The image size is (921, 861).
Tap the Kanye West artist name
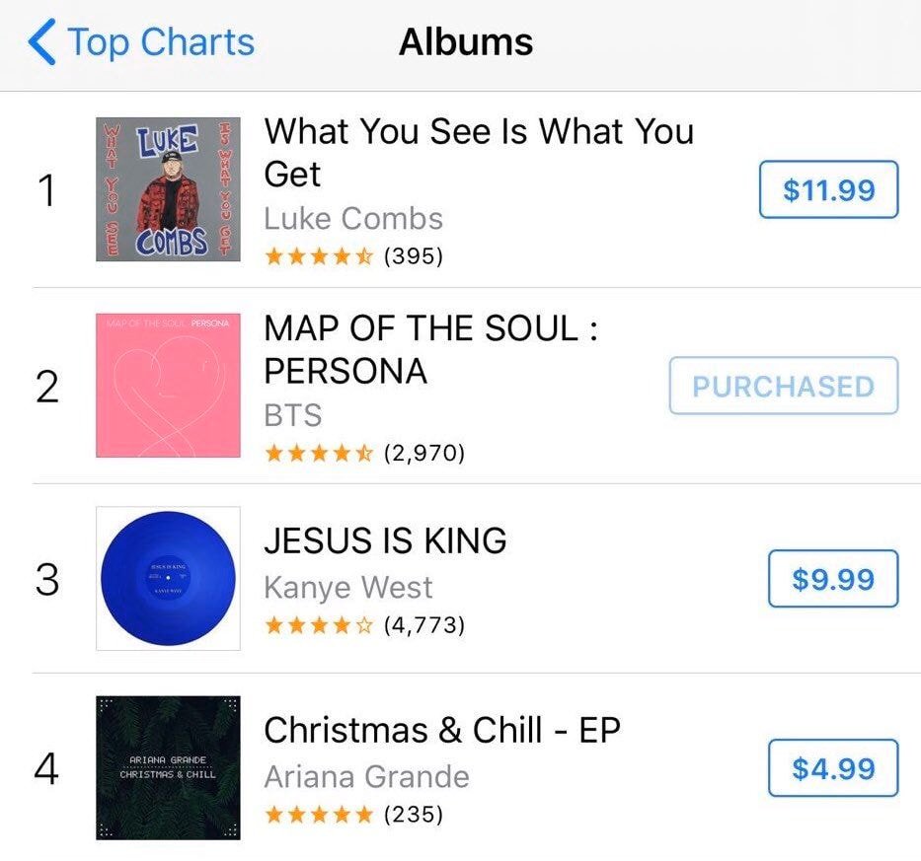[348, 588]
